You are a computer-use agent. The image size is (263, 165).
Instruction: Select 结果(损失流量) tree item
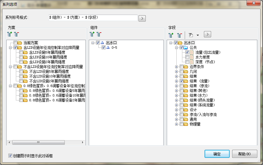[x=202, y=100]
